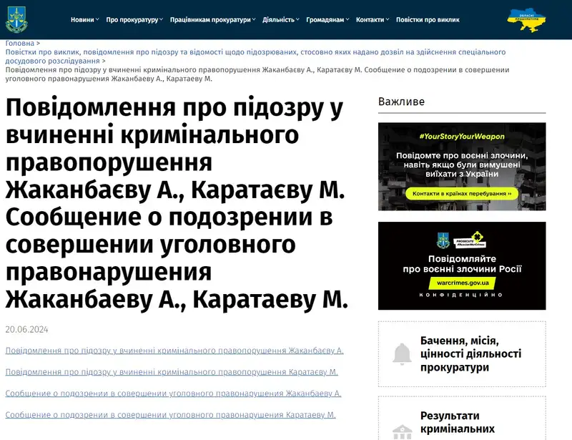
Task: Open Russian suspicion notice for Жаканбаеву А.
Action: (x=173, y=393)
